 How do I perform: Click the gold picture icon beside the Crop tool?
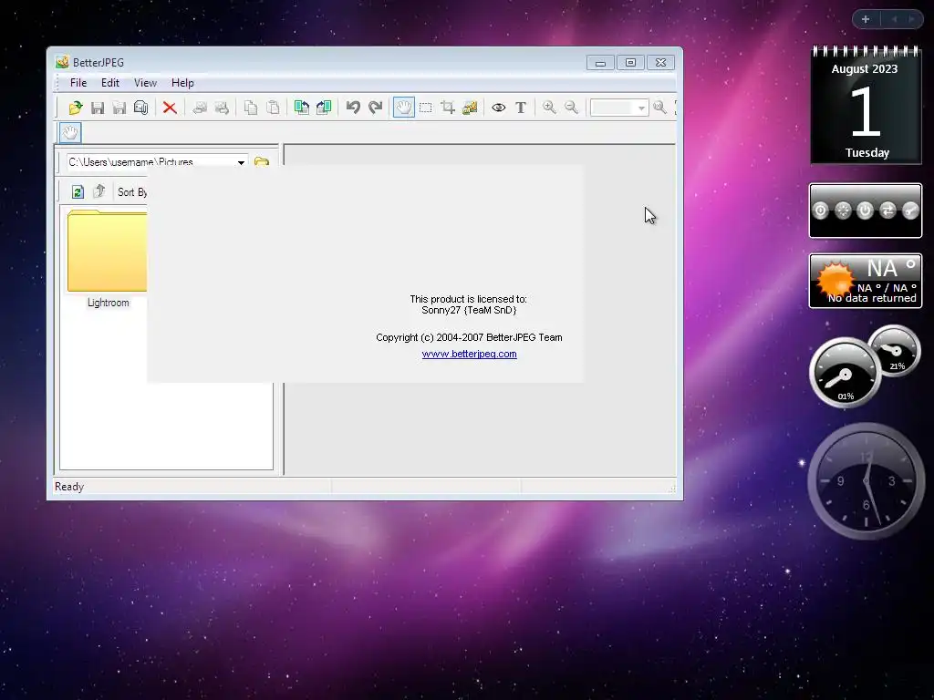(470, 108)
